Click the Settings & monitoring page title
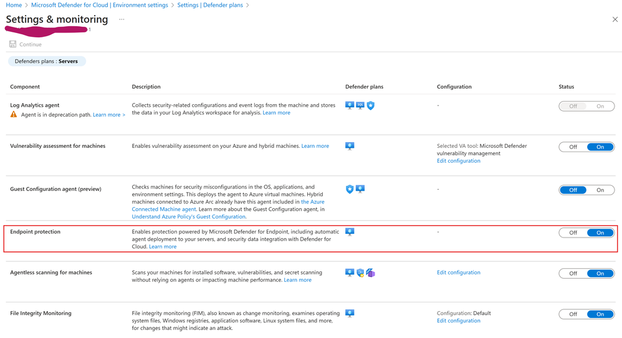Viewport: 622px width, 338px height. (57, 19)
